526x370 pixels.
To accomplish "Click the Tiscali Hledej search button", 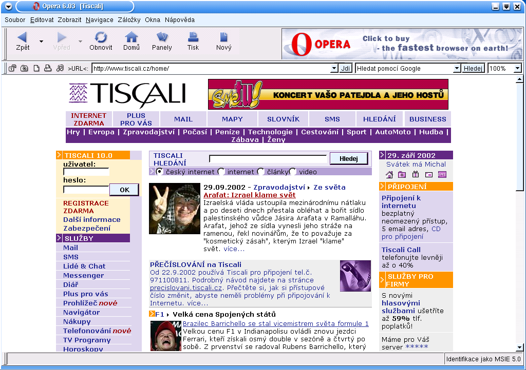I will click(x=349, y=158).
